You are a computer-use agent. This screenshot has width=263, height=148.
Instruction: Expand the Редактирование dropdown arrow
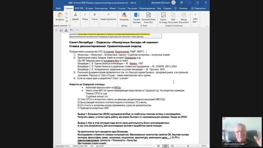[x=108, y=22]
